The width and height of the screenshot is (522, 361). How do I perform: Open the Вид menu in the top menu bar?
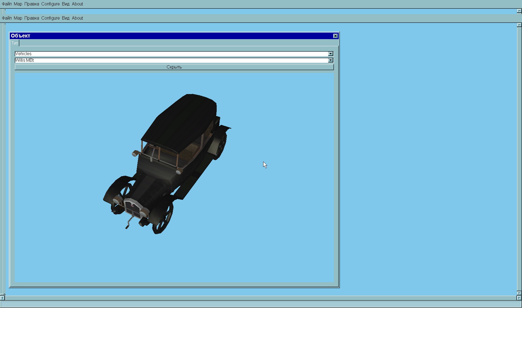[x=66, y=4]
